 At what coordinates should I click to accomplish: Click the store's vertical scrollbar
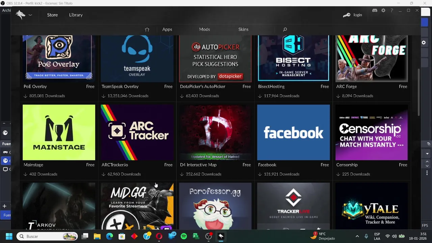click(x=419, y=92)
